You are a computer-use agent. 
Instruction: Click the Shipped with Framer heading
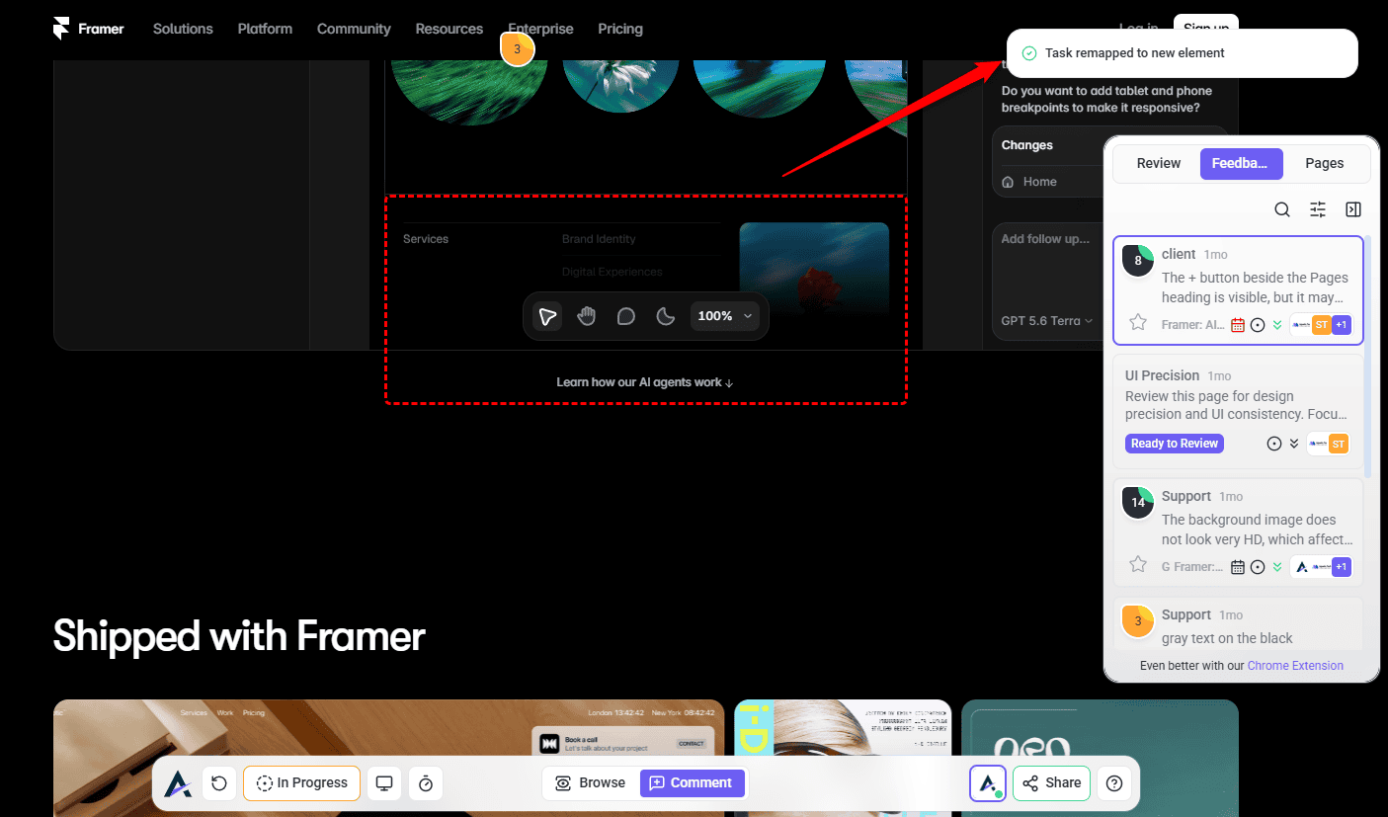click(239, 636)
